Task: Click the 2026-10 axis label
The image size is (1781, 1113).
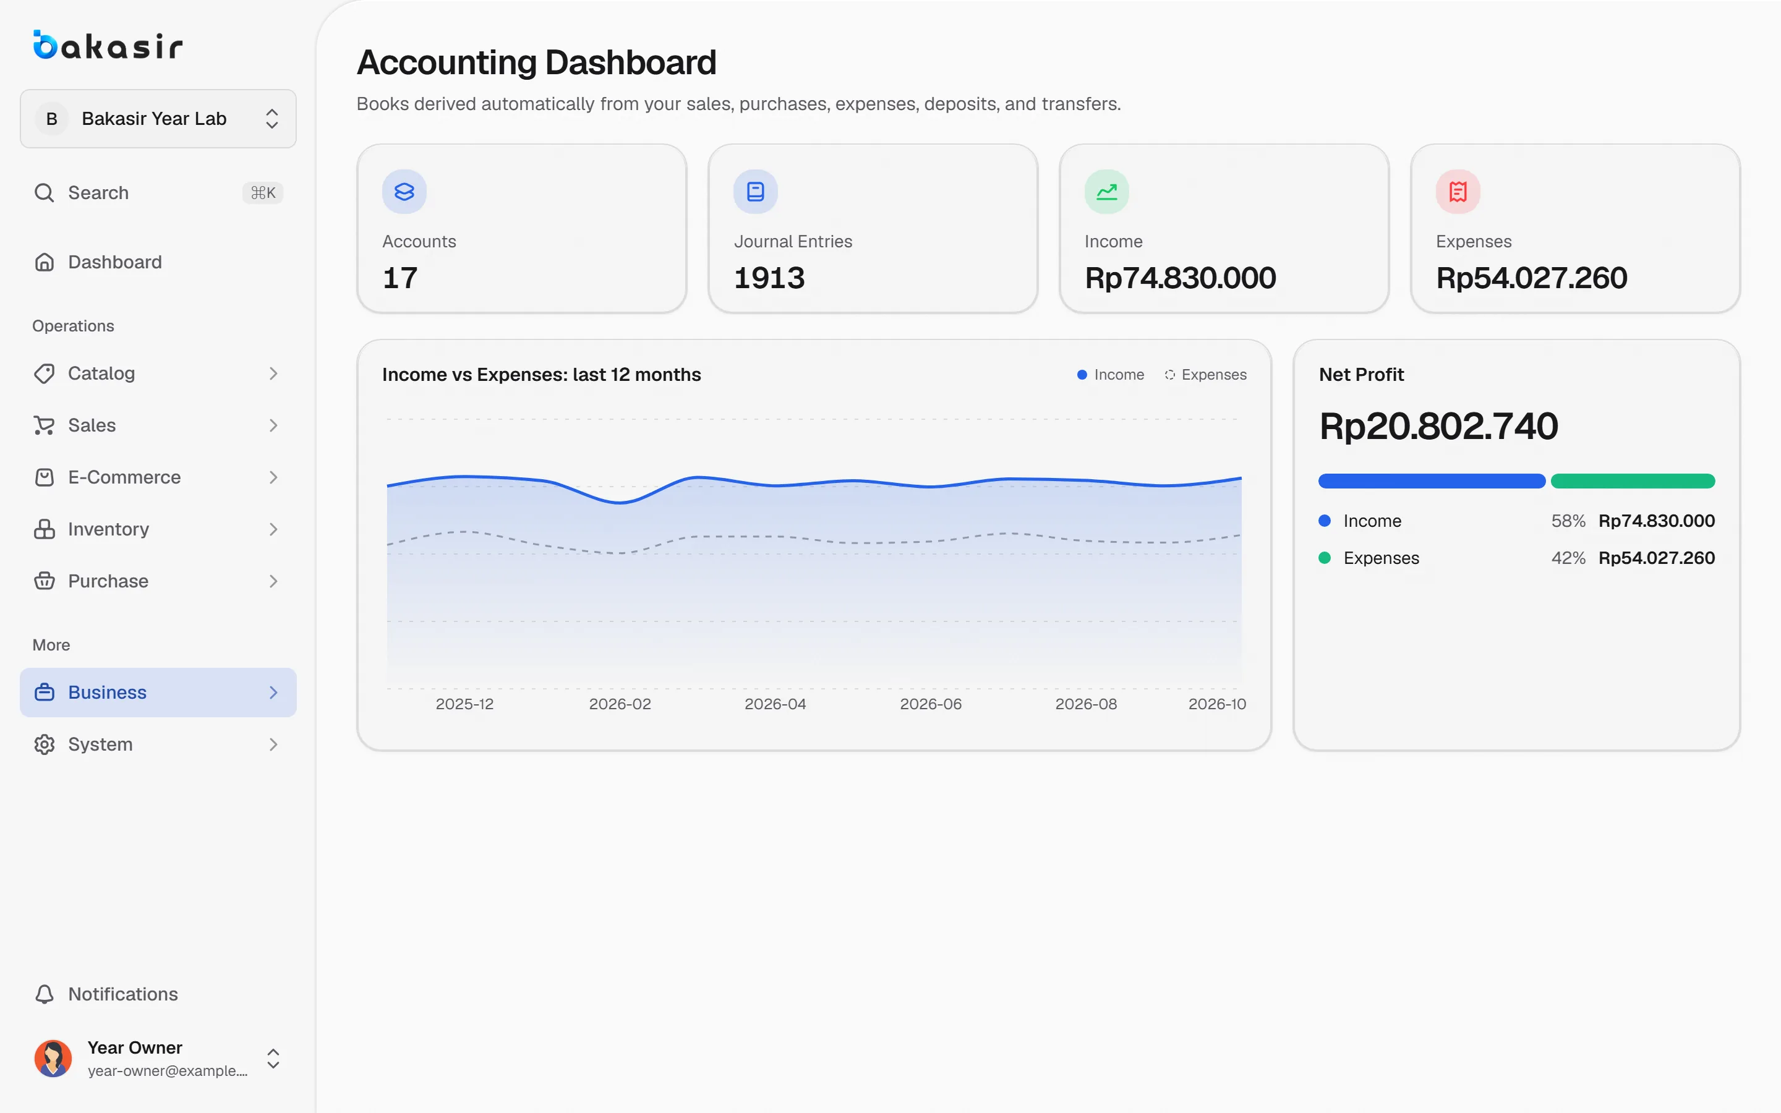Action: click(1217, 704)
